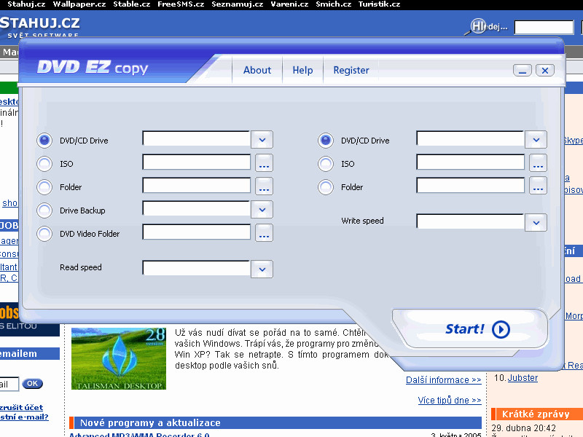Click Write speed combo box field
Image resolution: width=583 pixels, height=437 pixels.
click(471, 222)
